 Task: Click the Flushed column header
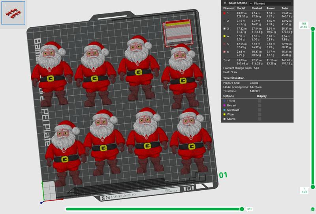256,8
